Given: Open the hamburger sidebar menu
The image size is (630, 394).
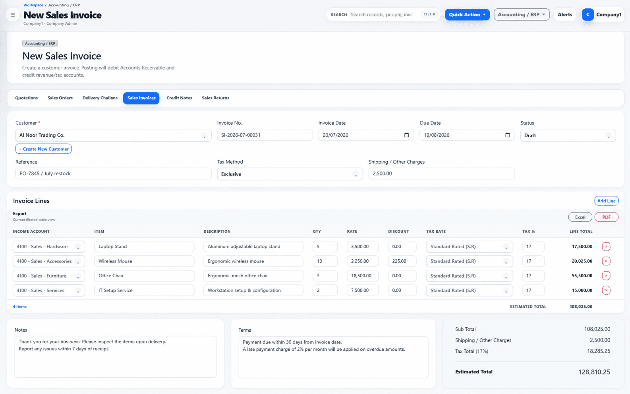Looking at the screenshot, I should [13, 15].
